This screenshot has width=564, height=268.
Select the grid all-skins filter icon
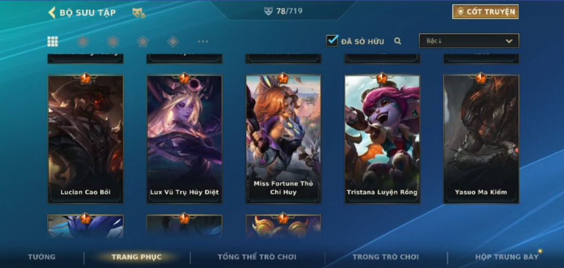point(52,41)
